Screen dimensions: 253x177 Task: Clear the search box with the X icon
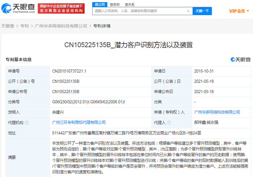click(x=188, y=11)
